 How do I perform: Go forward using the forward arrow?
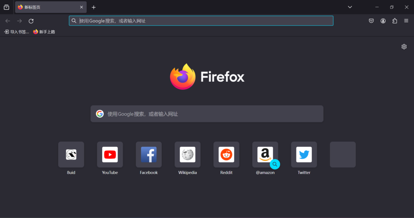[19, 21]
